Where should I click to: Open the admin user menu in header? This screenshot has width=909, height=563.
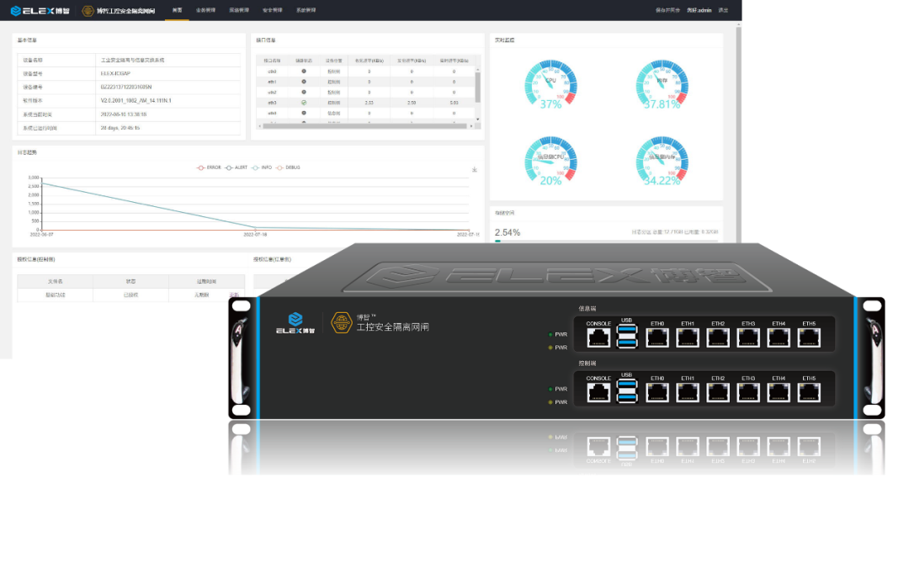(699, 10)
